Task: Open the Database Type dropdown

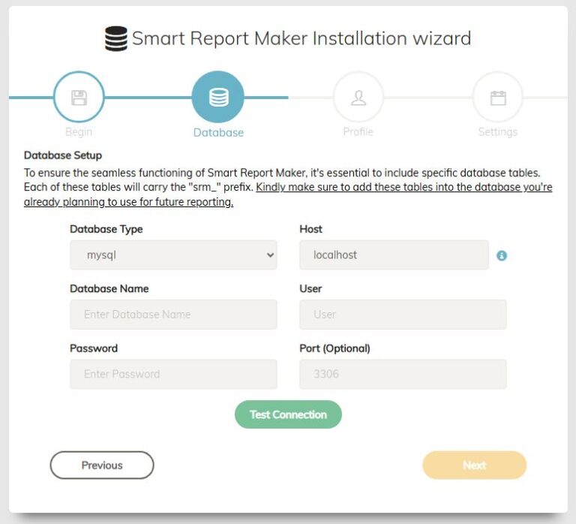Action: (x=173, y=254)
